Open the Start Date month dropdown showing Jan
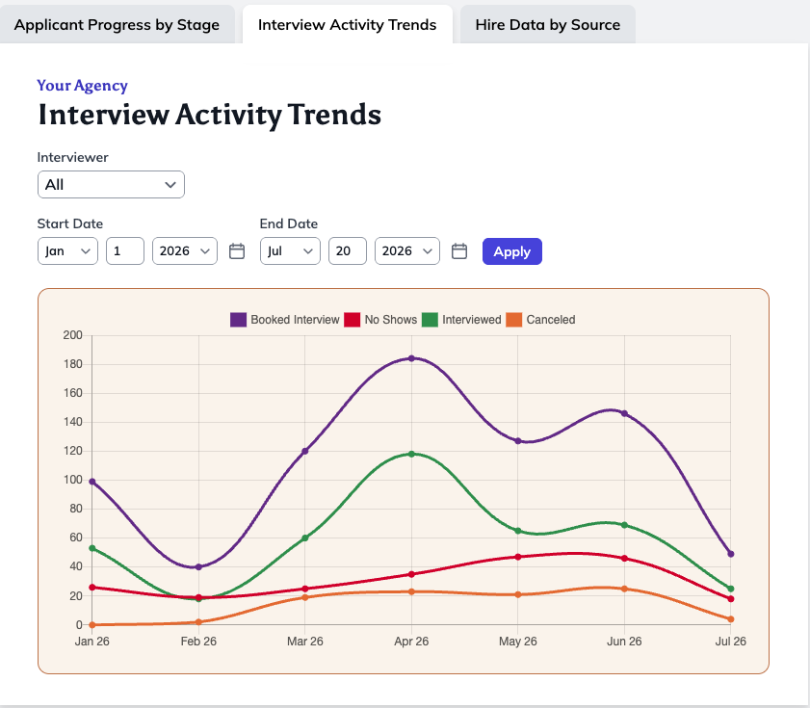Viewport: 810px width, 708px height. [x=67, y=251]
